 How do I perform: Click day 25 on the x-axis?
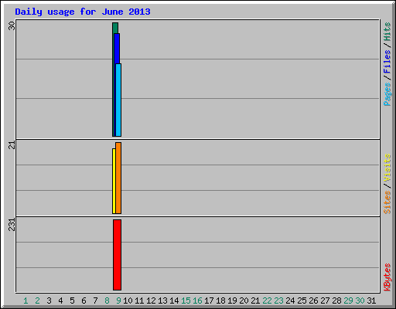click(302, 301)
